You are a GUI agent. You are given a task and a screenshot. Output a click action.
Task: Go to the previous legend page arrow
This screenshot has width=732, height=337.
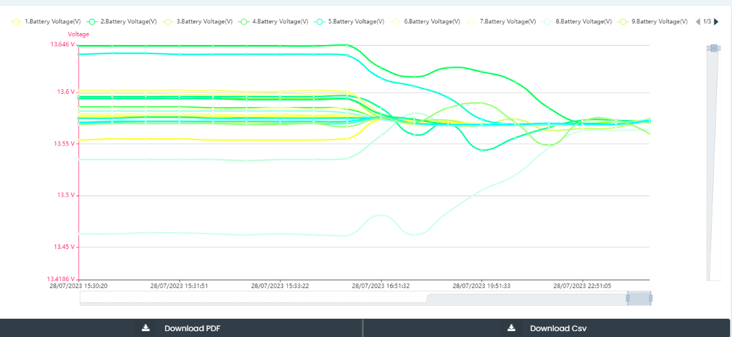(x=698, y=22)
